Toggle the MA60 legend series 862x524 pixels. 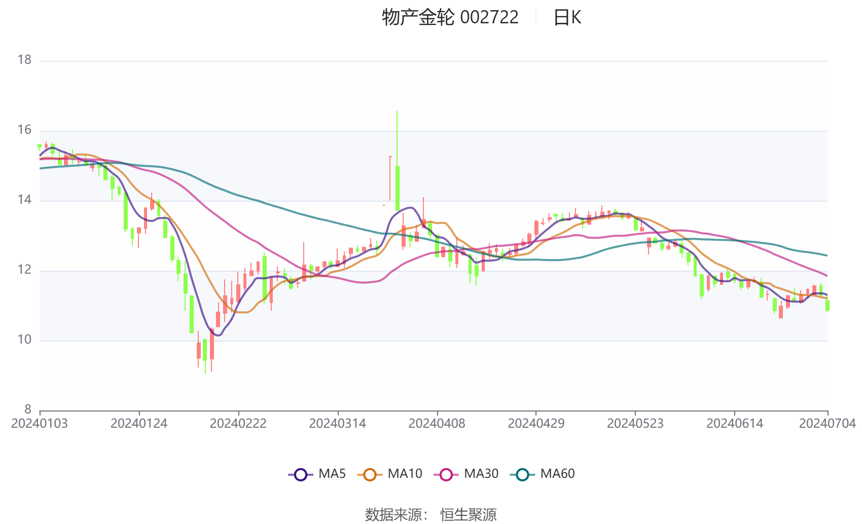(x=543, y=474)
